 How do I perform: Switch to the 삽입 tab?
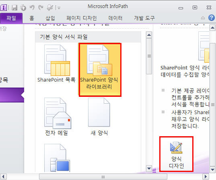point(50,18)
